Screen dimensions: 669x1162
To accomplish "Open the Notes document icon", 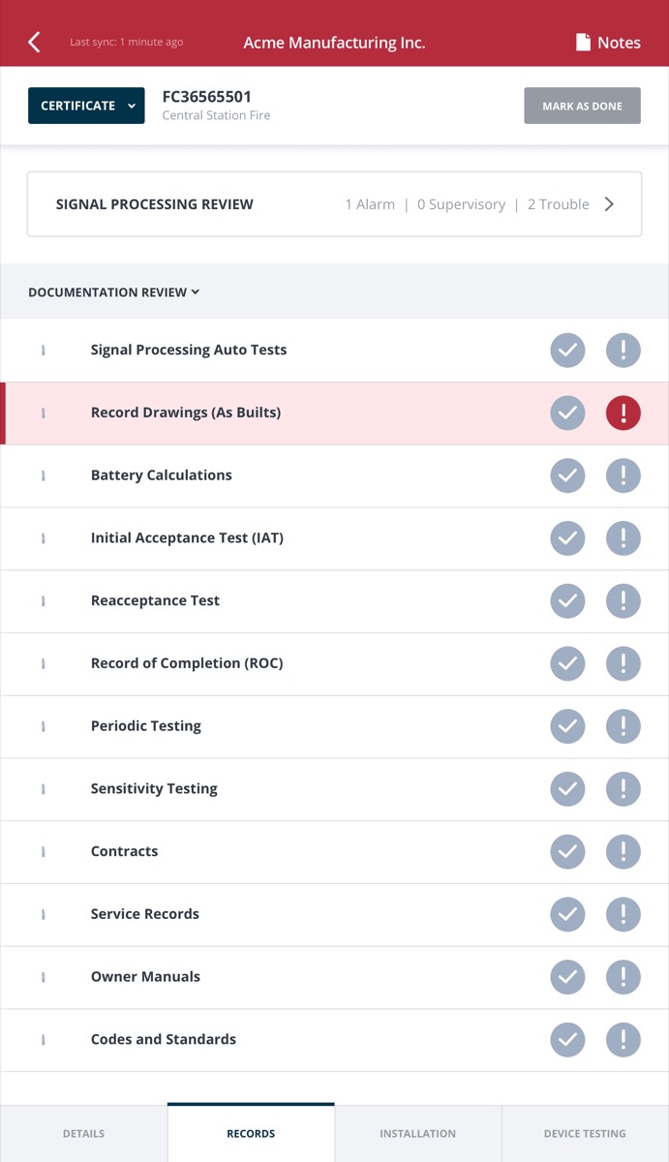I will 583,43.
